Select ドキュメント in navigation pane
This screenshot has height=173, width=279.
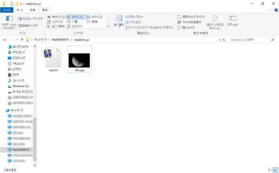point(16,63)
